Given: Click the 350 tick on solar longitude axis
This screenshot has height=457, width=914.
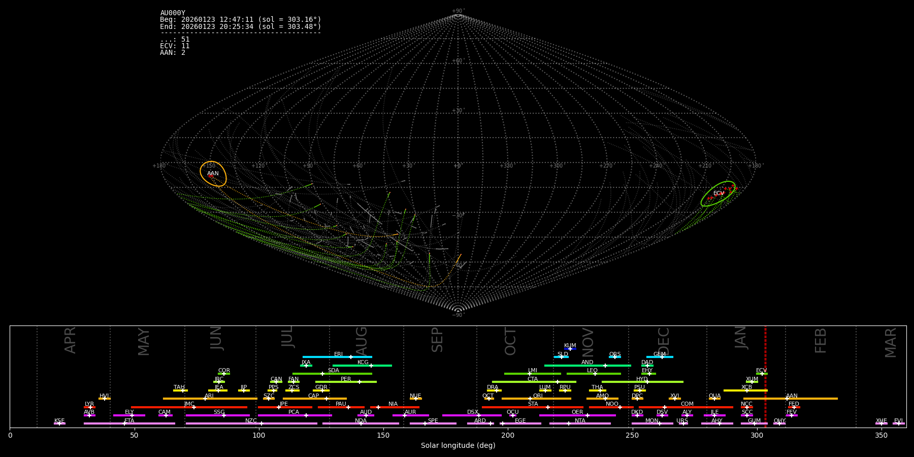Looking at the screenshot, I should pos(882,435).
